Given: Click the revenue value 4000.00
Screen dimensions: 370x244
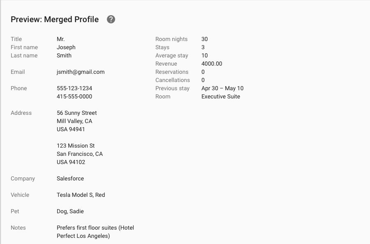Looking at the screenshot, I should tap(212, 64).
